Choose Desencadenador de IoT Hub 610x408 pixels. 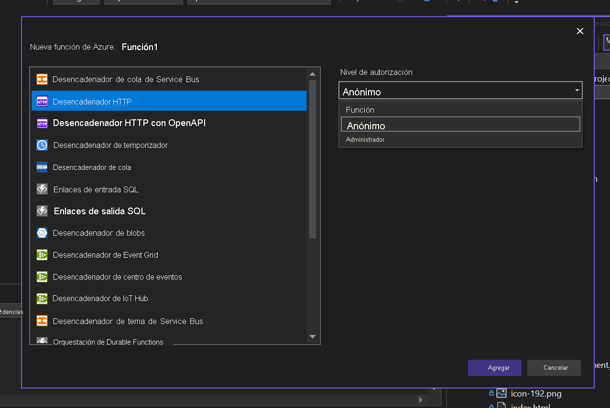point(169,299)
